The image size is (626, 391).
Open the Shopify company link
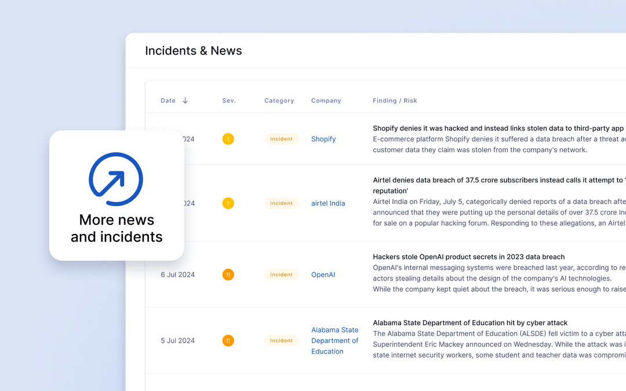tap(323, 139)
